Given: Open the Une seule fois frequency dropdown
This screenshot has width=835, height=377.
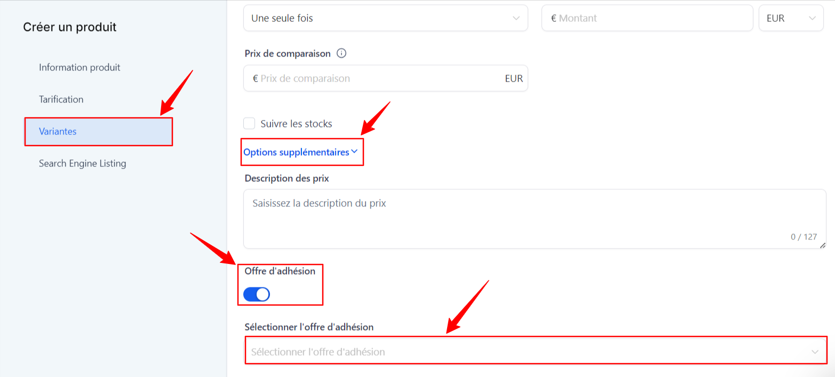Looking at the screenshot, I should click(386, 18).
